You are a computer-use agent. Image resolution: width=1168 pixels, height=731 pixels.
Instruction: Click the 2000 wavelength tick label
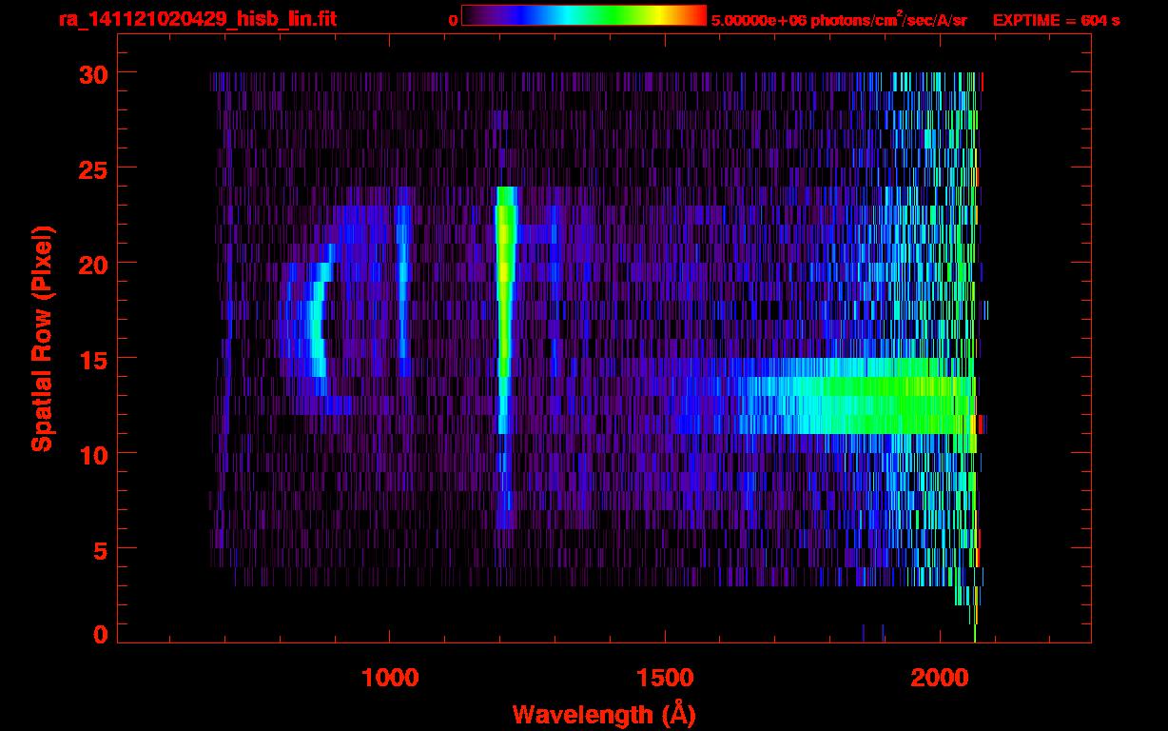[x=939, y=678]
